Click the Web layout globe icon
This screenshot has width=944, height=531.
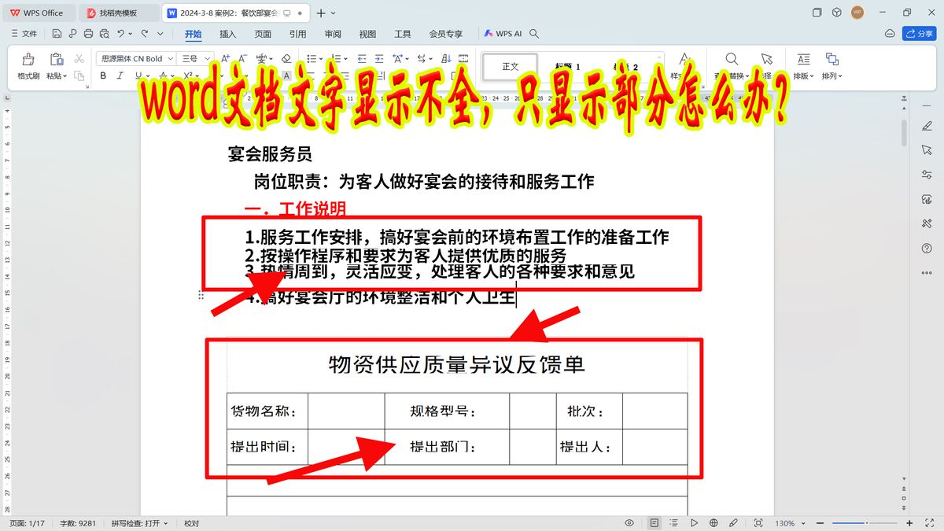[714, 523]
